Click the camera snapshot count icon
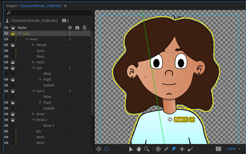The height and width of the screenshot is (154, 246). click(64, 20)
